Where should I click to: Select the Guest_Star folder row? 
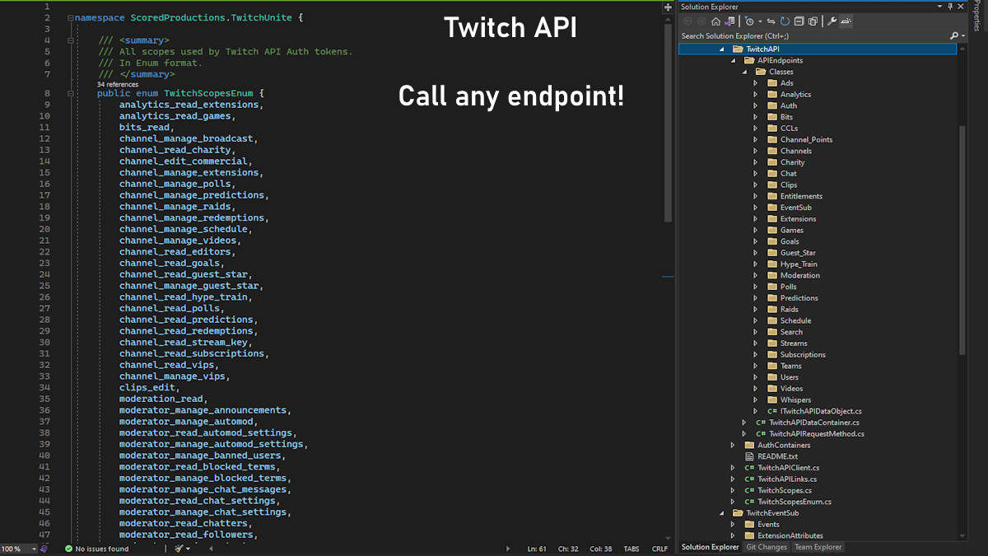[x=798, y=253]
